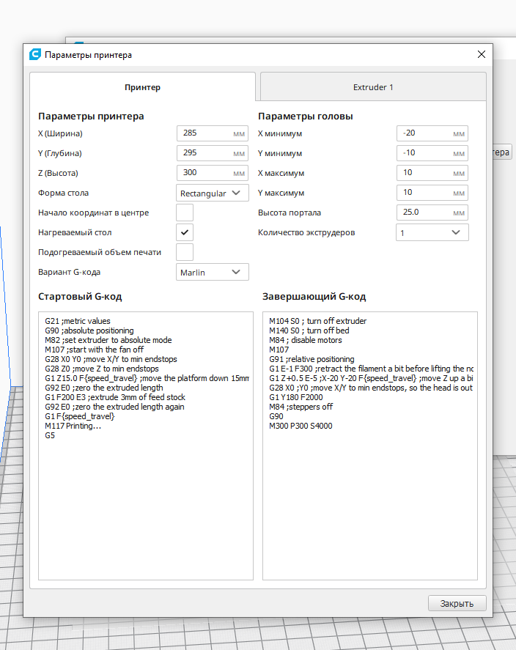Viewport: 516px width, 650px height.
Task: Click inside the Завершающий G-код text area
Action: tap(369, 446)
